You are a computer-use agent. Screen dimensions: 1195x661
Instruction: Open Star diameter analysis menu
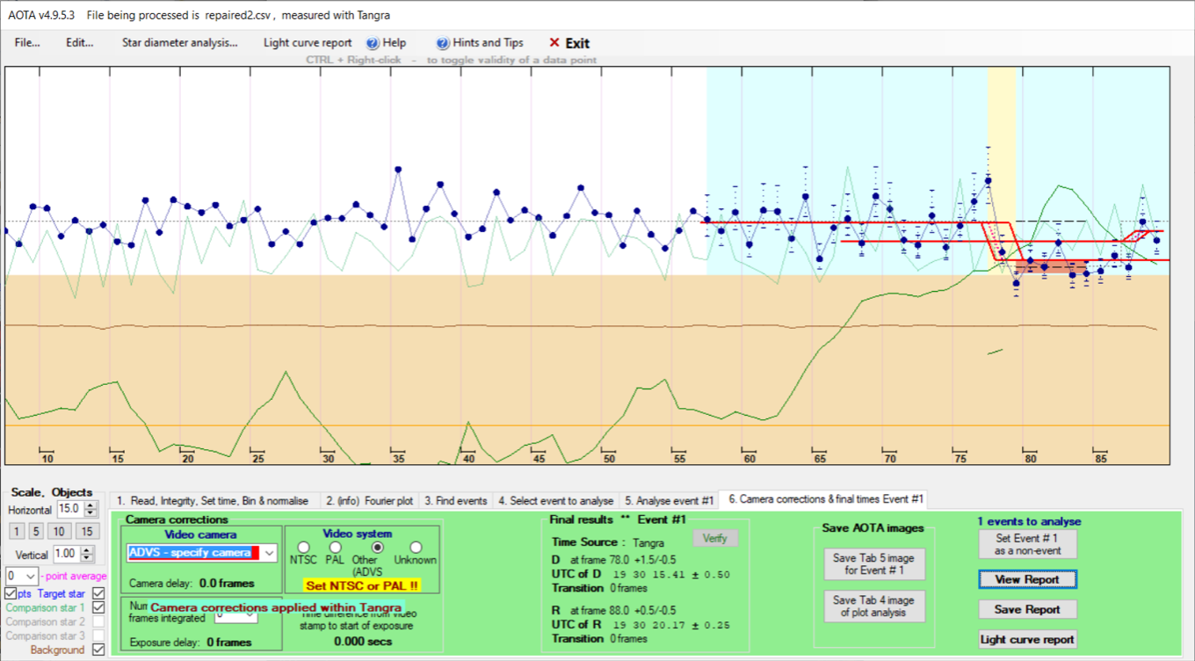(x=179, y=43)
